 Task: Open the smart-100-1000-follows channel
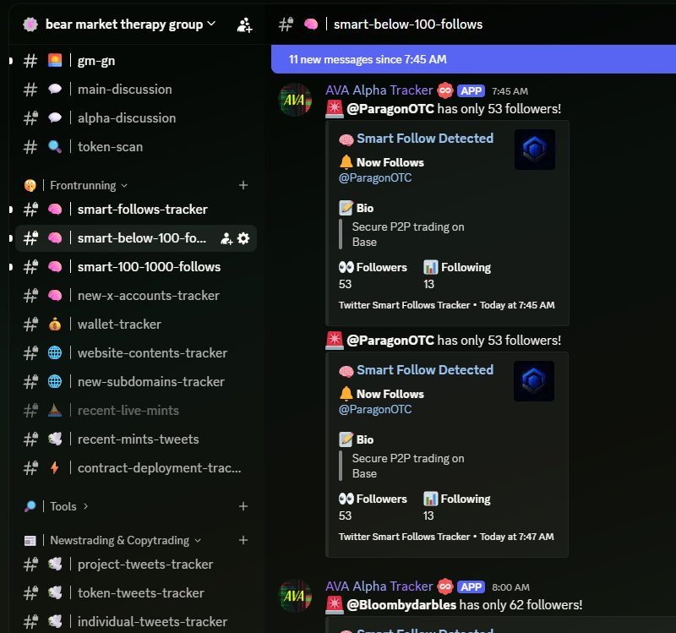click(136, 267)
